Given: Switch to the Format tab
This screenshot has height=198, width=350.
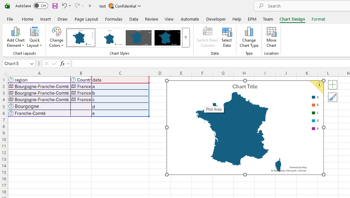Looking at the screenshot, I should pos(318,19).
